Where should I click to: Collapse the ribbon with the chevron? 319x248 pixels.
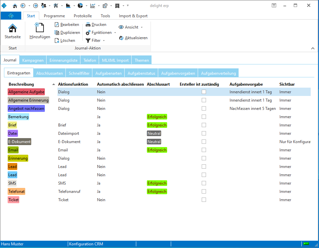(313, 48)
